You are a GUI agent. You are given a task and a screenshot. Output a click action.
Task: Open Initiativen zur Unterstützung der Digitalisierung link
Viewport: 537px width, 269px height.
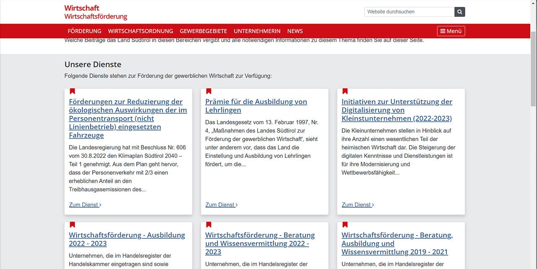pyautogui.click(x=397, y=110)
